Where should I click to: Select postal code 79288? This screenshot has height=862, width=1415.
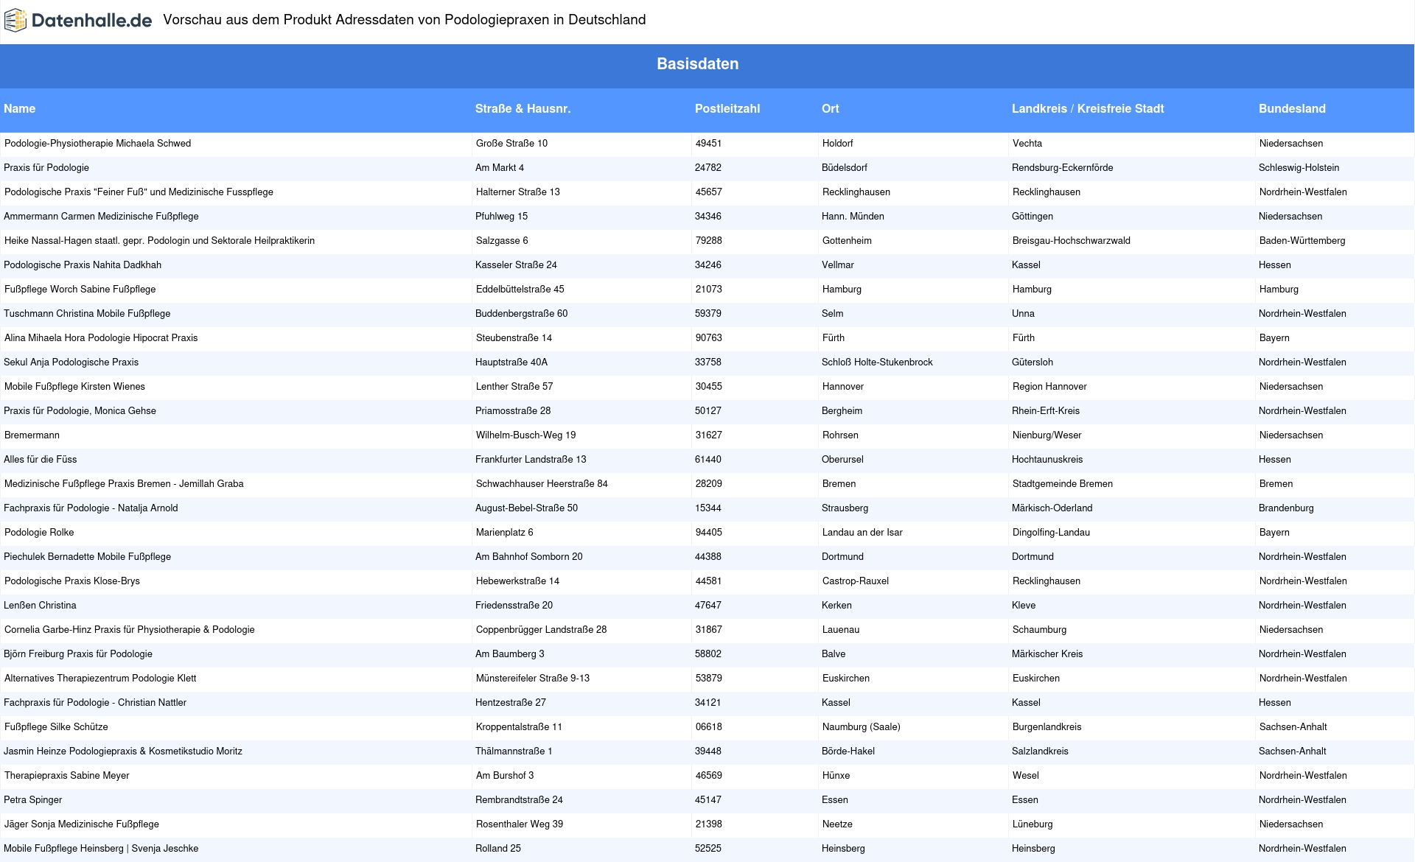(x=709, y=241)
